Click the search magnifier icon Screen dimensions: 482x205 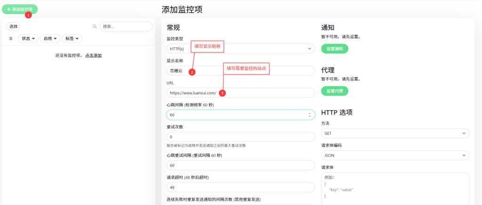pyautogui.click(x=95, y=26)
